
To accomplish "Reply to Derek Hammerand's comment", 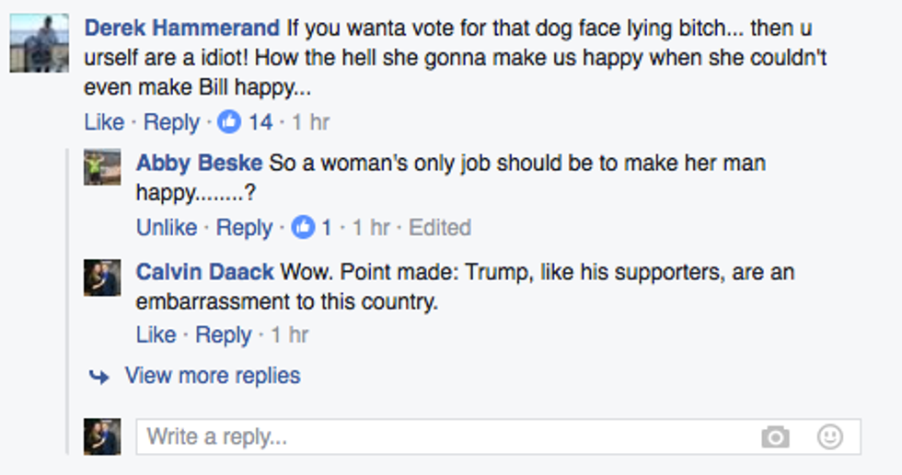I will point(171,121).
